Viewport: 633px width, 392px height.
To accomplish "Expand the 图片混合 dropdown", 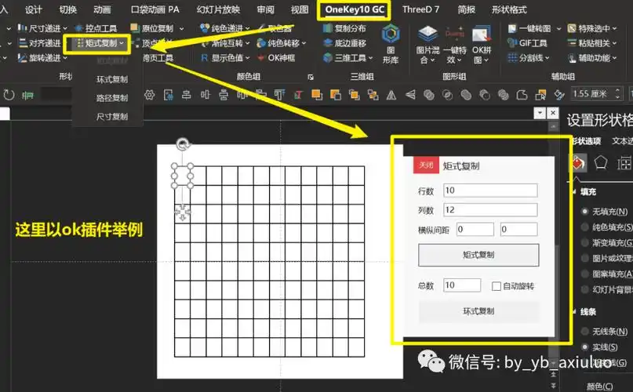I will [432, 60].
